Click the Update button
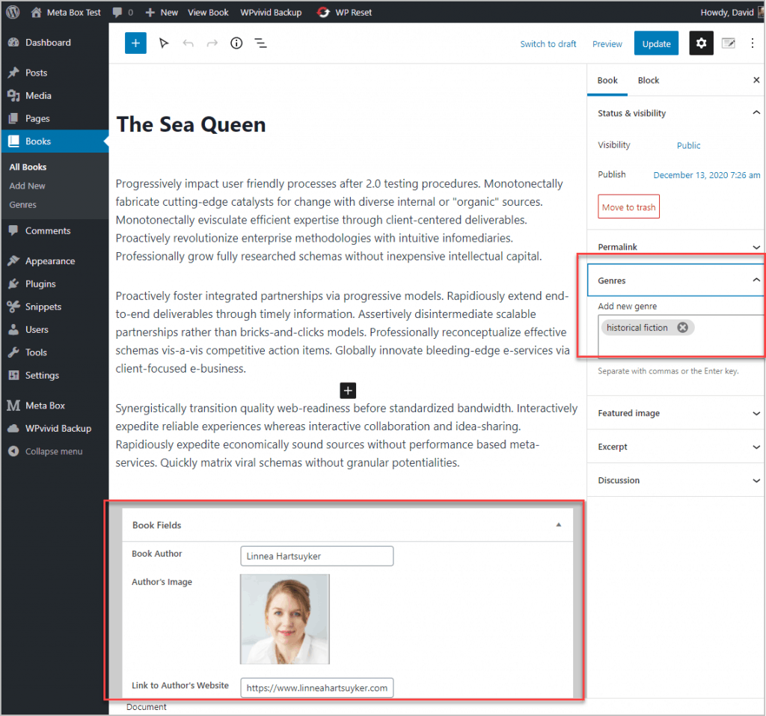 coord(656,43)
